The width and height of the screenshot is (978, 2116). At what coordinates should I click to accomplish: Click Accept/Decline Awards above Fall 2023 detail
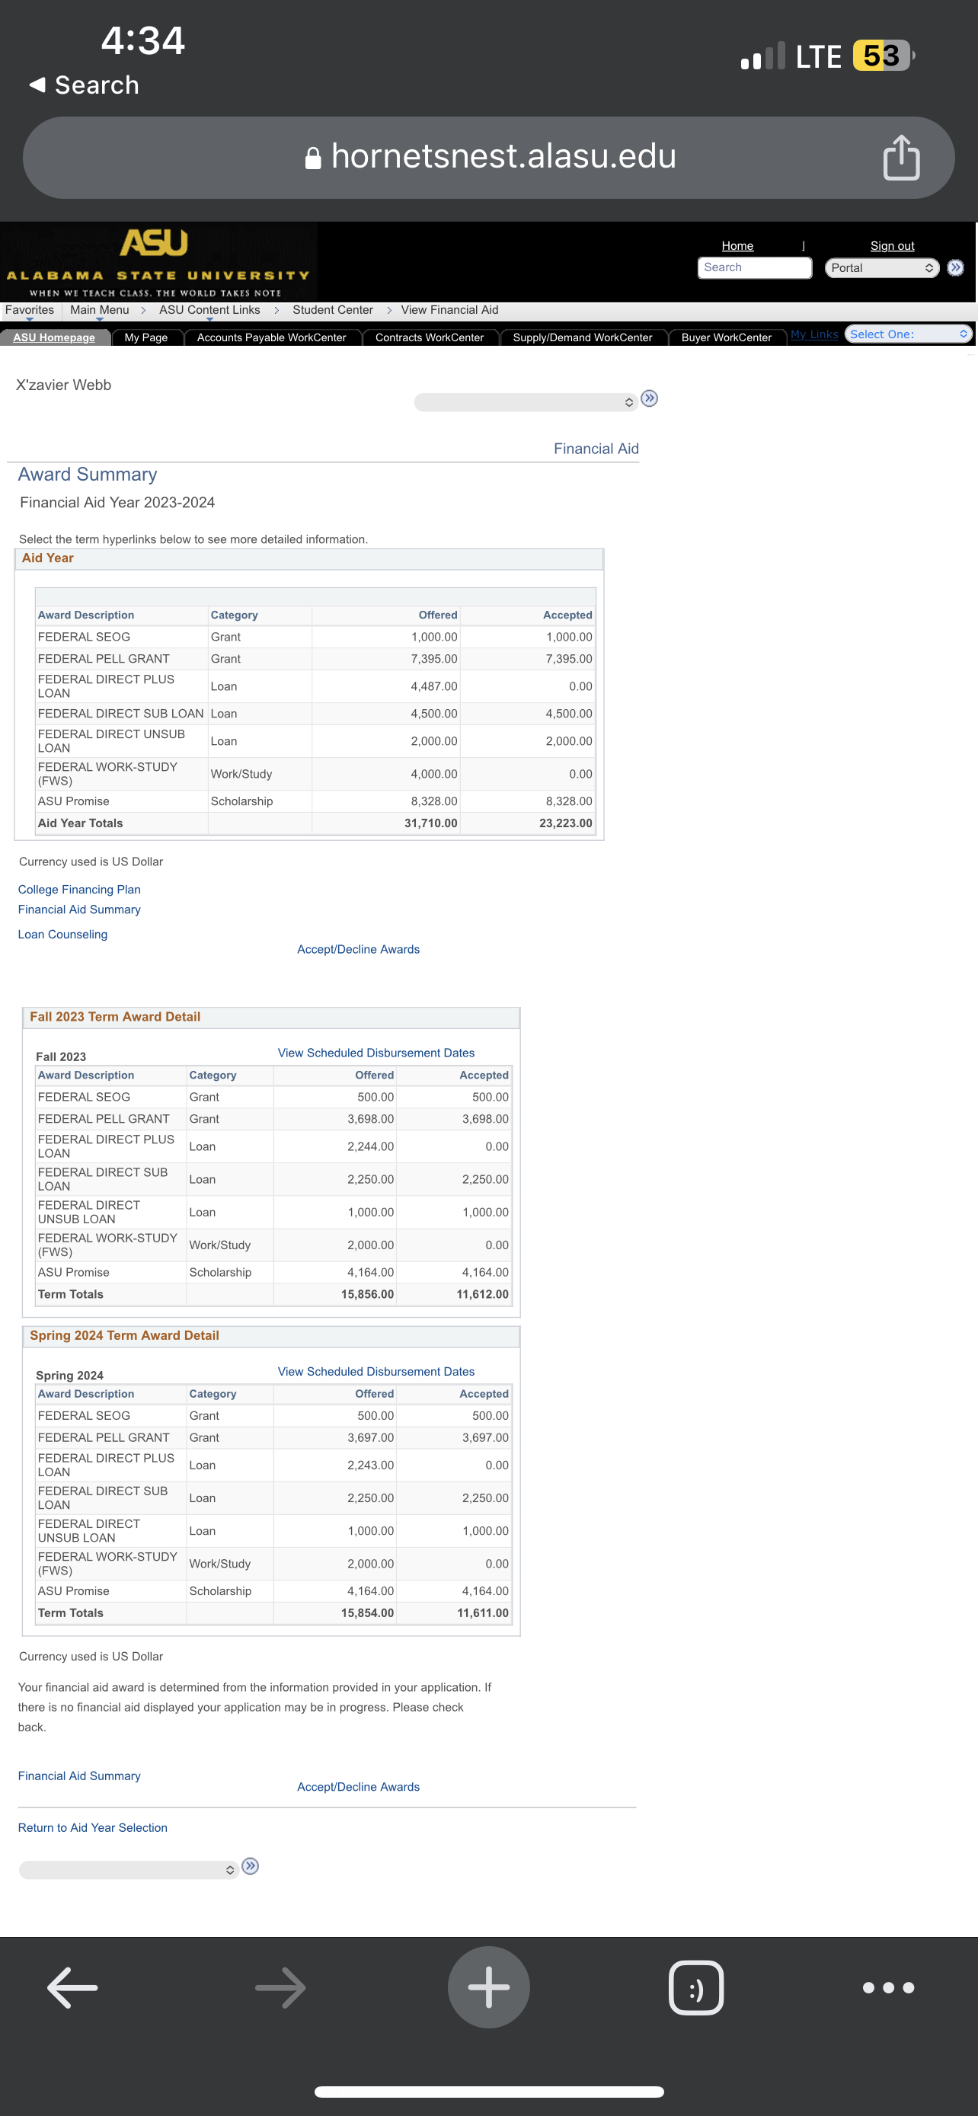click(x=358, y=949)
